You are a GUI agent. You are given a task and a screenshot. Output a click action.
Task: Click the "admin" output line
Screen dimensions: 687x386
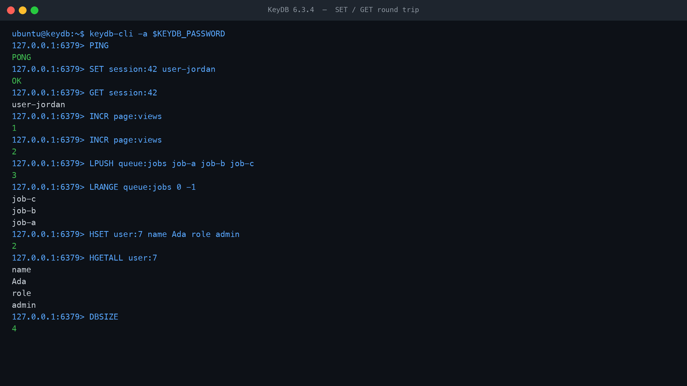pyautogui.click(x=24, y=305)
